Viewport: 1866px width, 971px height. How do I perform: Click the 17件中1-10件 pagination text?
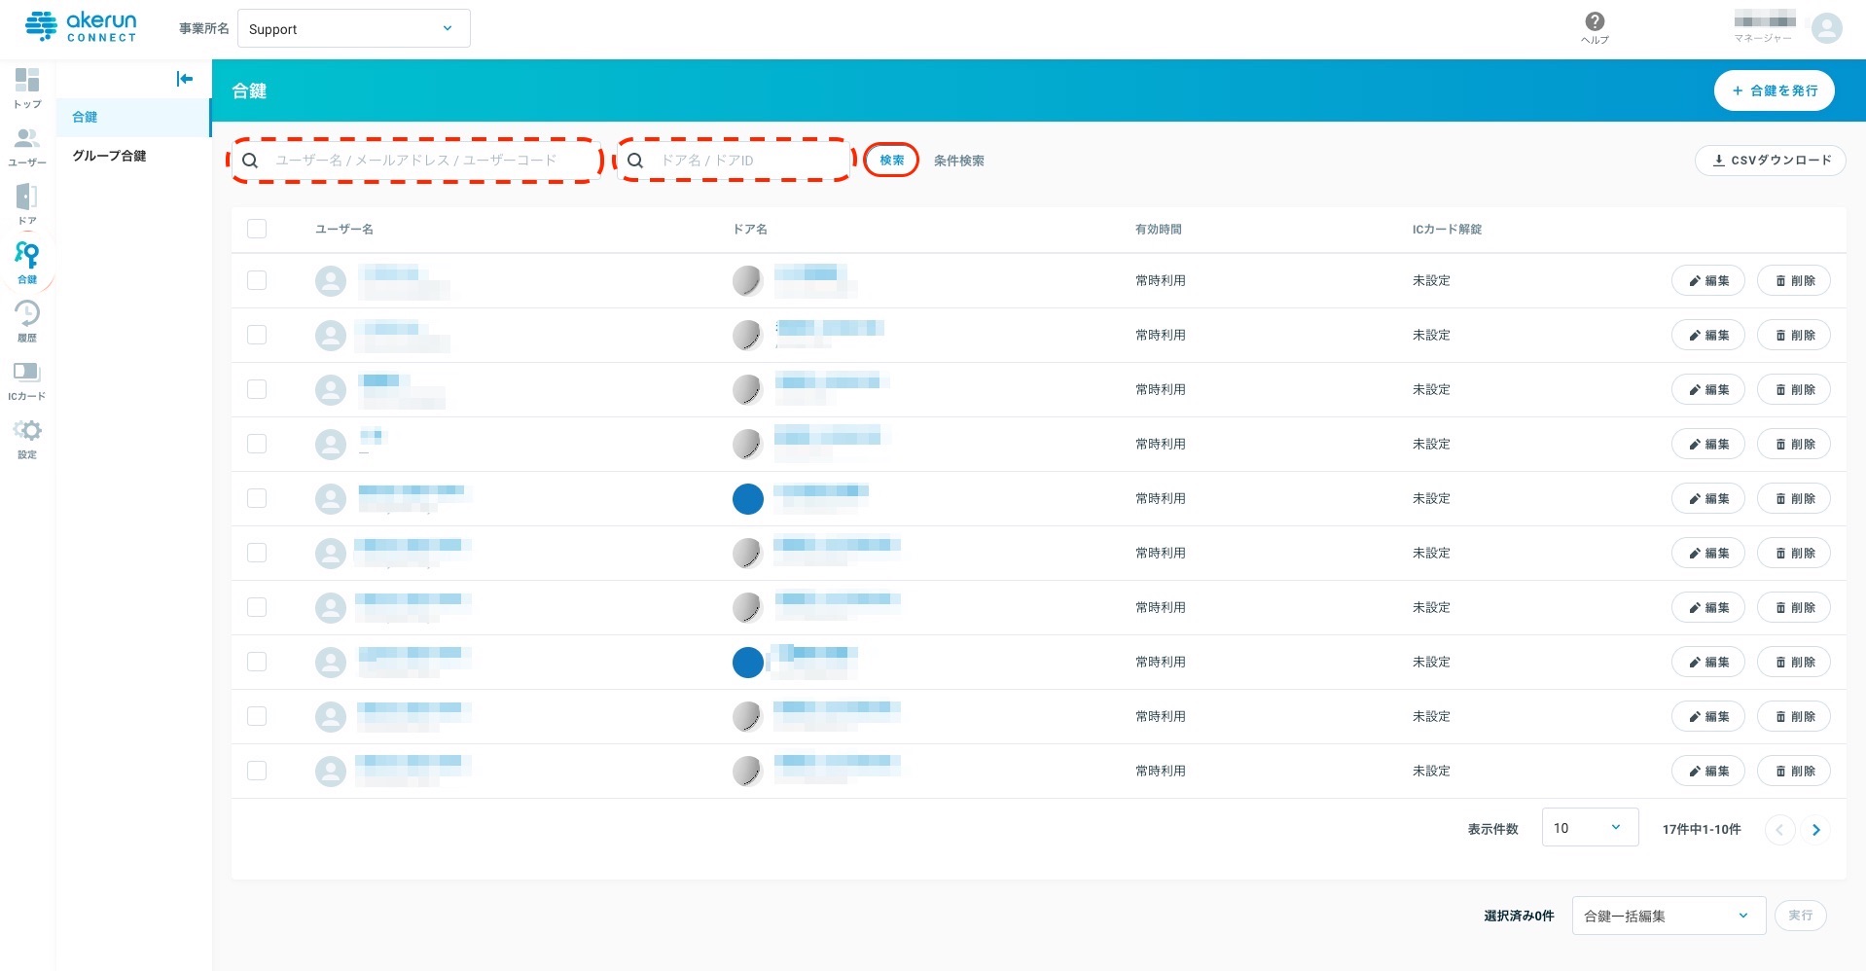point(1702,829)
